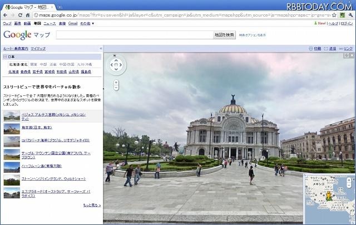
Task: Open the 熊本城 thumbnail
Action: 12,129
